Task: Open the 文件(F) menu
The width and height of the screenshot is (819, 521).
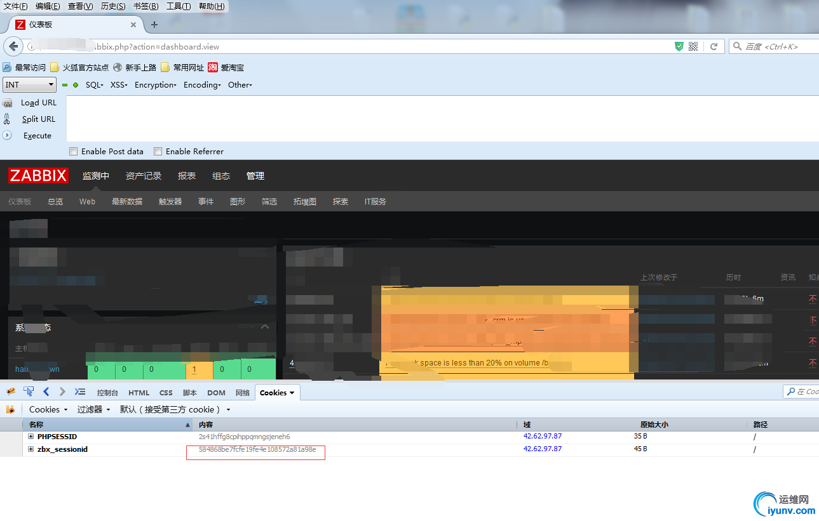Action: tap(16, 6)
